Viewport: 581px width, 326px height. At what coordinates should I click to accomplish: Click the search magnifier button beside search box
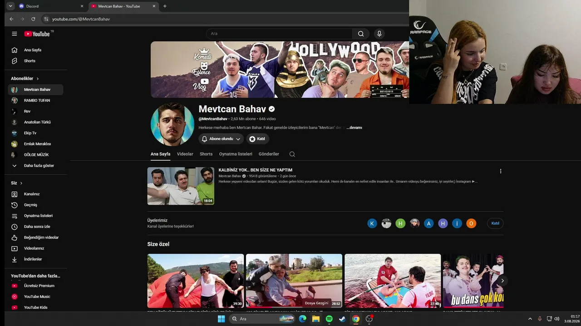pos(361,34)
